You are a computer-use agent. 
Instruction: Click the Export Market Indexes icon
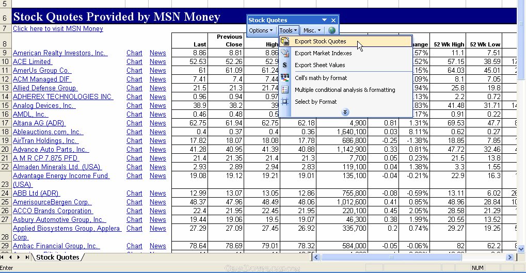285,53
